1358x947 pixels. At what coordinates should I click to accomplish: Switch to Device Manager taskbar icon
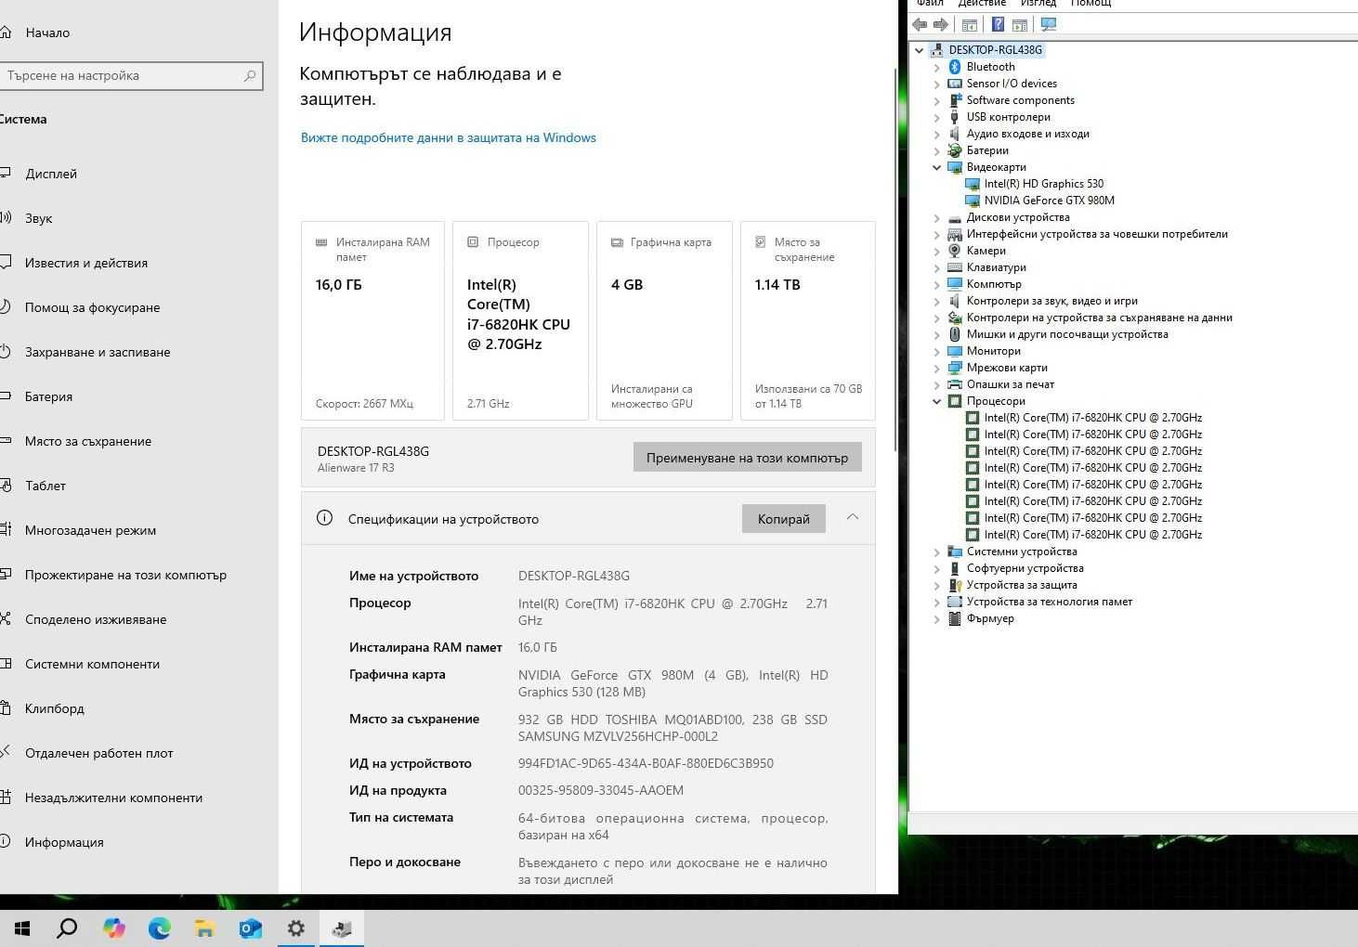click(x=342, y=928)
